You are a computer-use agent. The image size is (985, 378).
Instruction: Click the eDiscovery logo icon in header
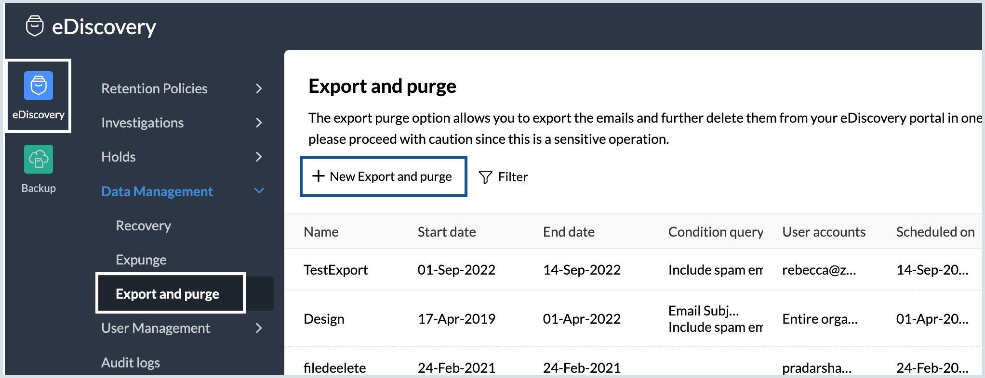point(35,26)
